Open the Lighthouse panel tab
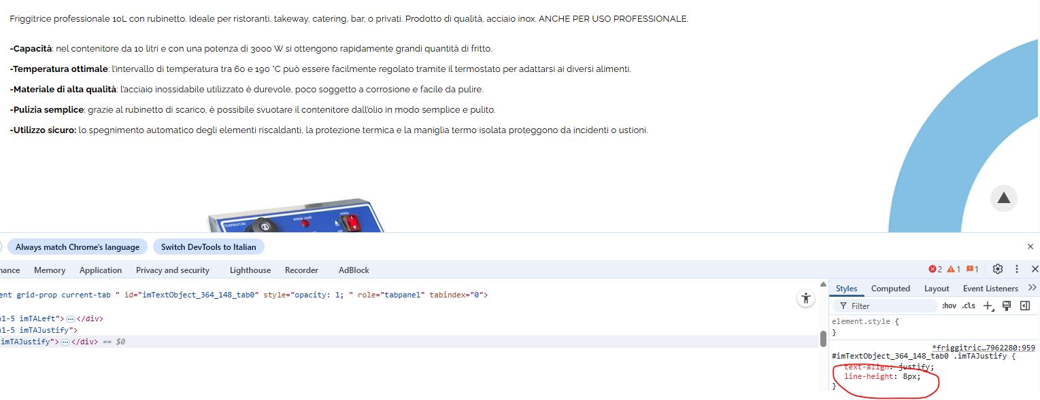 [250, 270]
